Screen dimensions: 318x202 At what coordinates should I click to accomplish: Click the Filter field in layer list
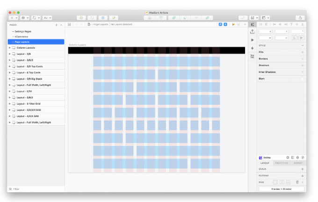click(36, 189)
